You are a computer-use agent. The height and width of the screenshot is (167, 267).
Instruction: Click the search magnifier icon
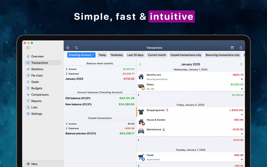pos(76,48)
